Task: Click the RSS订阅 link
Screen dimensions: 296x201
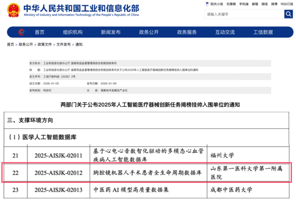Action: (286, 4)
